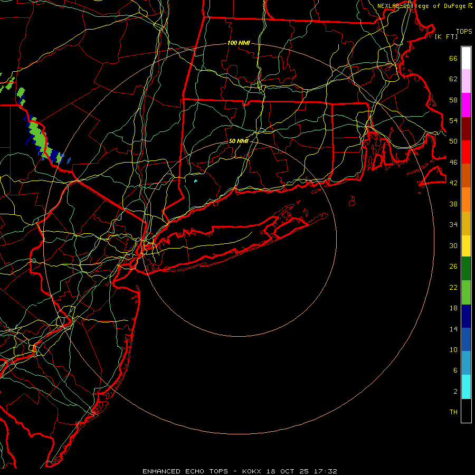Click the burnt orange legend swatch
Viewport: 475px width, 475px height.
pos(466,176)
